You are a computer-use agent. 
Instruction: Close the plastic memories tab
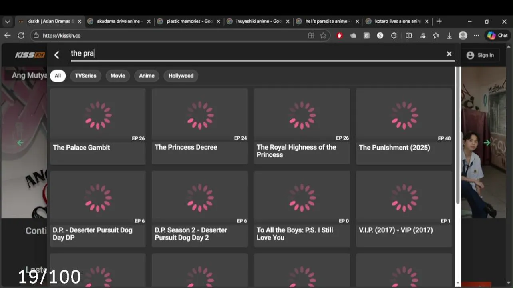[218, 22]
